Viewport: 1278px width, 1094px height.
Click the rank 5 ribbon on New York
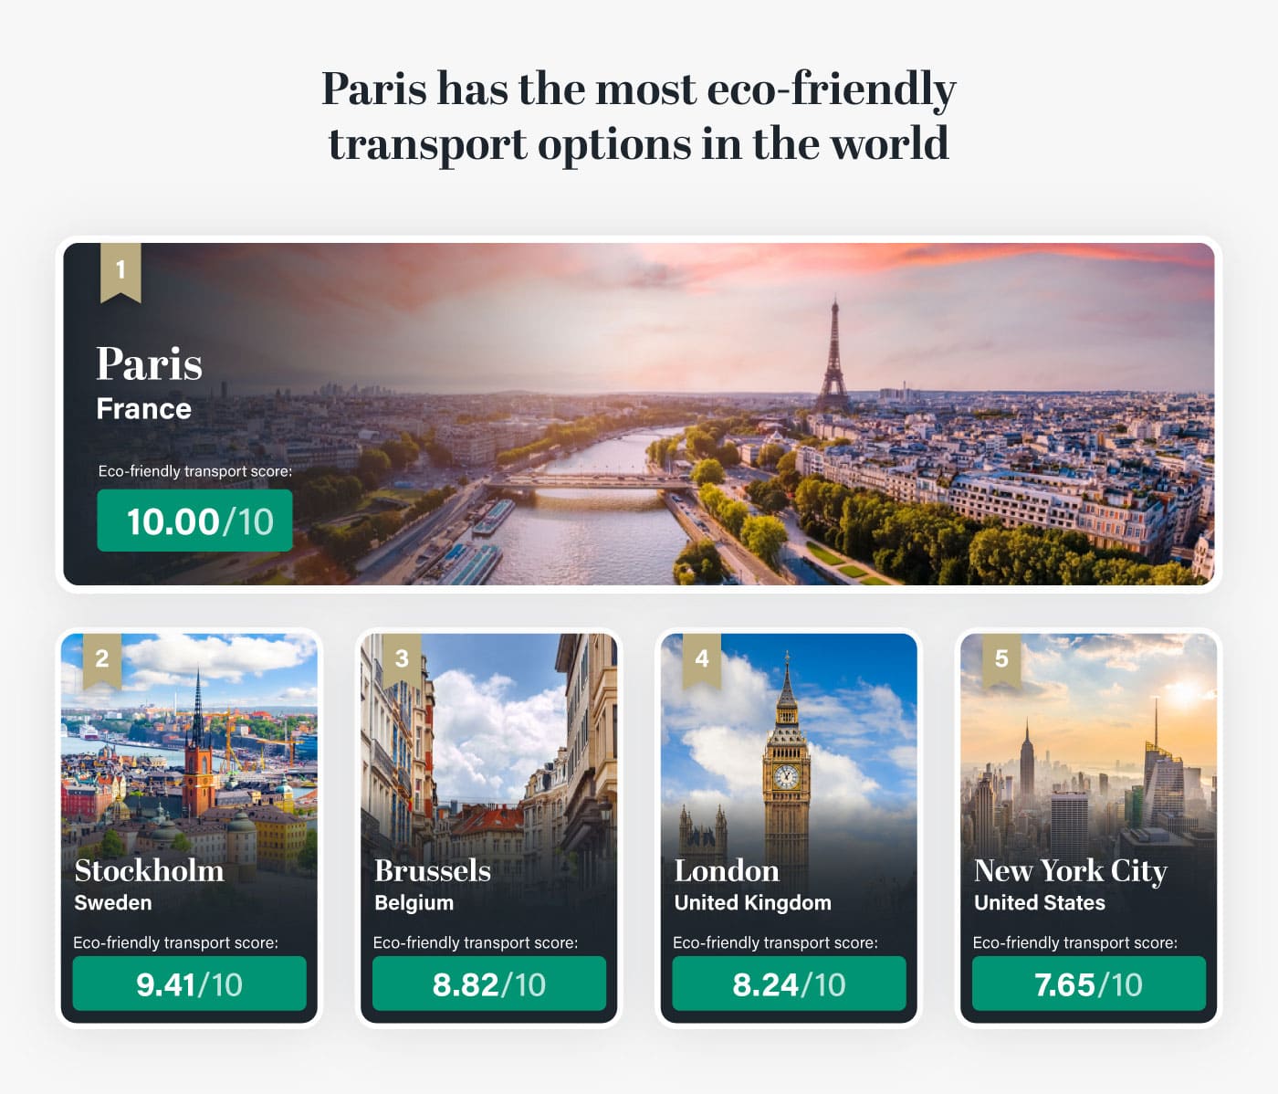pyautogui.click(x=1001, y=658)
